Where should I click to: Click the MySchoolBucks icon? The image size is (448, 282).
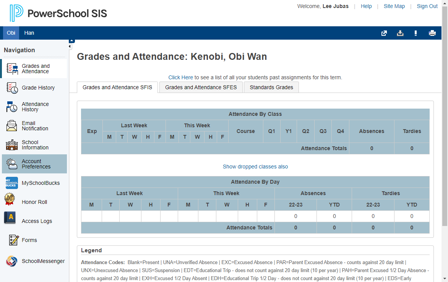click(x=12, y=183)
